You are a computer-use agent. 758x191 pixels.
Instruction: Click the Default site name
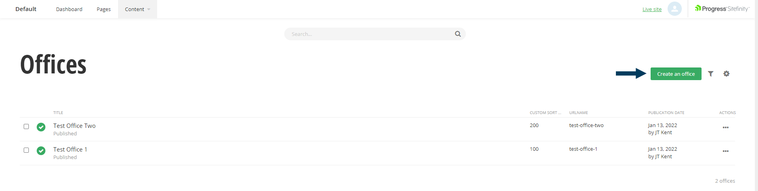(26, 9)
